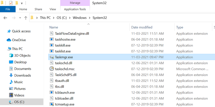
Task: Click the Taskmgr.exe file icon
Action: tap(52, 57)
